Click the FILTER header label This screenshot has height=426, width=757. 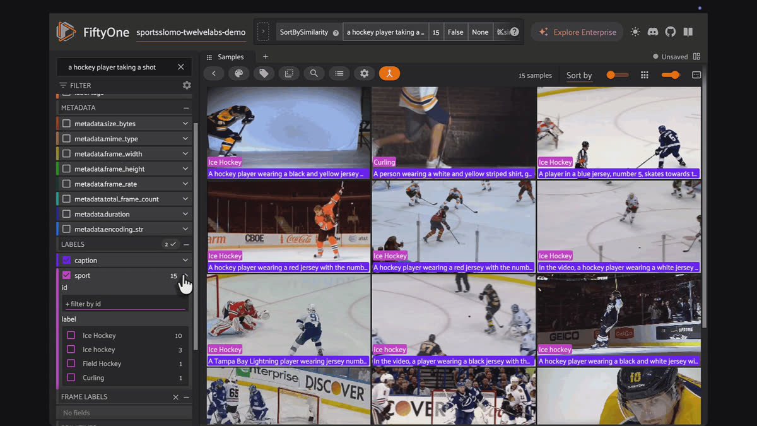pos(81,85)
